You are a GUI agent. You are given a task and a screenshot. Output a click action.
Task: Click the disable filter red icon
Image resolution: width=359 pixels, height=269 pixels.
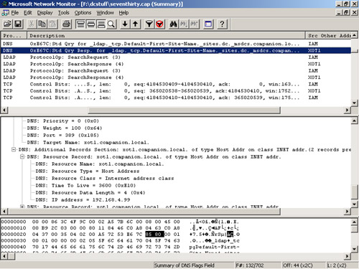click(x=159, y=24)
